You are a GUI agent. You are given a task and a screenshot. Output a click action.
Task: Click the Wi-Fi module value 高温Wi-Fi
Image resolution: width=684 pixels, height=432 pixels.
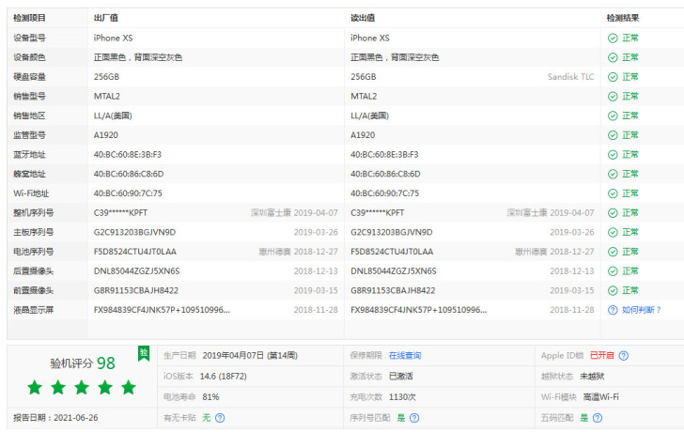pos(600,397)
